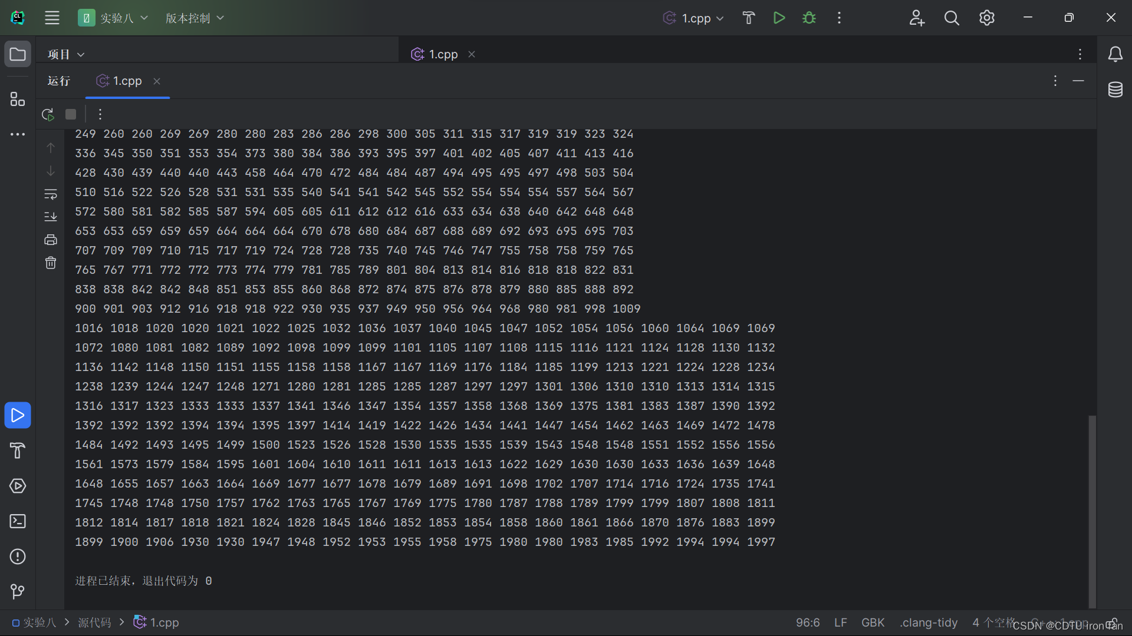Toggle scroll to end of output

(x=51, y=217)
